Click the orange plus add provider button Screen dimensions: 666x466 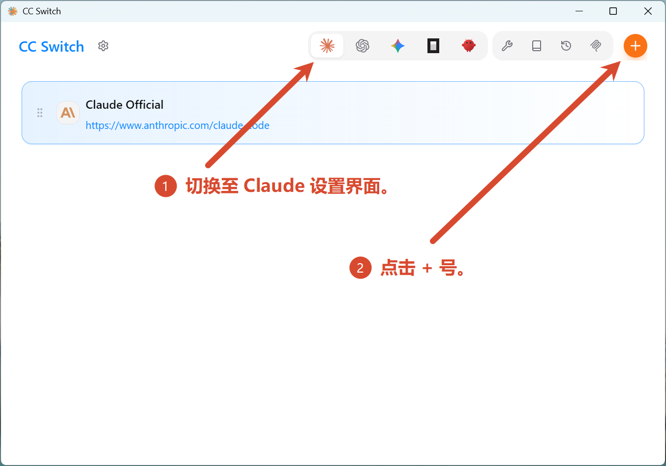tap(636, 46)
